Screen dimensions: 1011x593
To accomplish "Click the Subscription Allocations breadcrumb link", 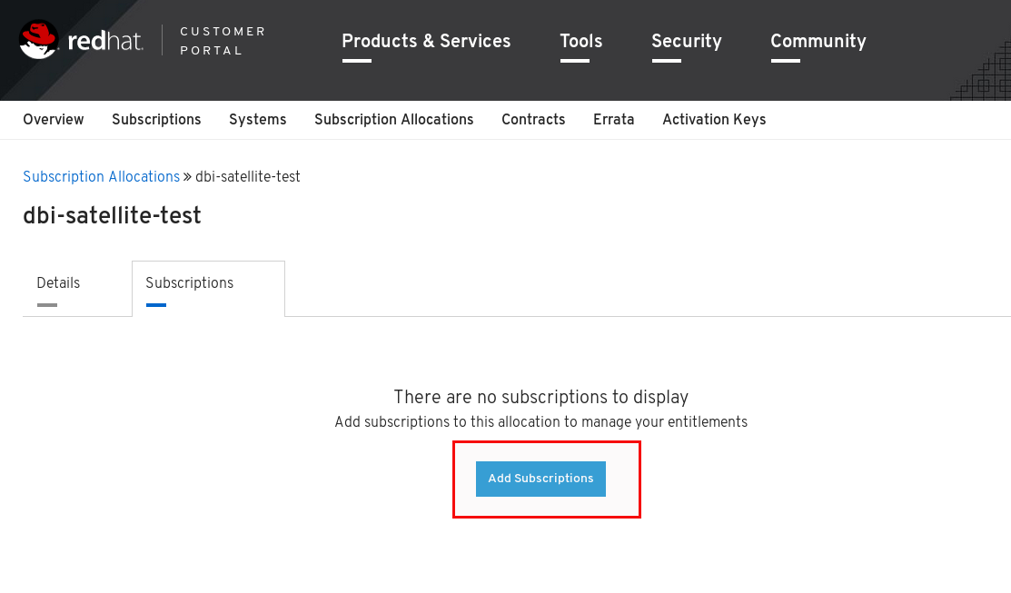I will pos(101,176).
